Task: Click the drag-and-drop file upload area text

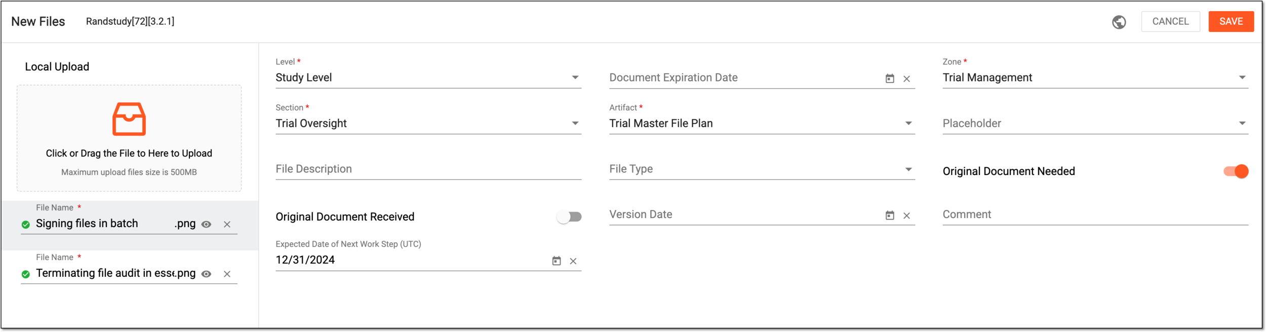Action: [129, 153]
